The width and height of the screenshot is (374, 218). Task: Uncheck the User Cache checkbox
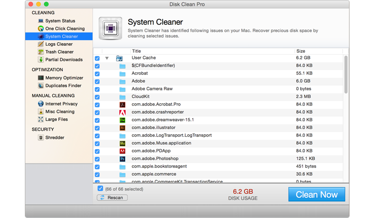tap(97, 58)
